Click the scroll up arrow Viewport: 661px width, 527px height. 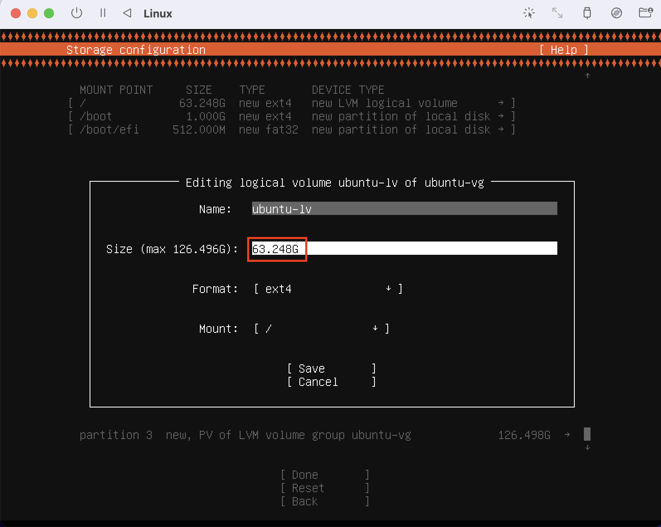(587, 76)
